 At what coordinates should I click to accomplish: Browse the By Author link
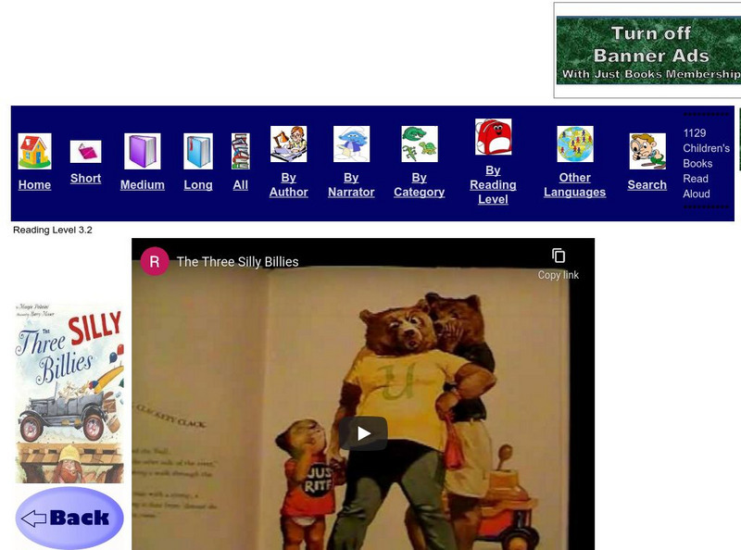point(288,185)
